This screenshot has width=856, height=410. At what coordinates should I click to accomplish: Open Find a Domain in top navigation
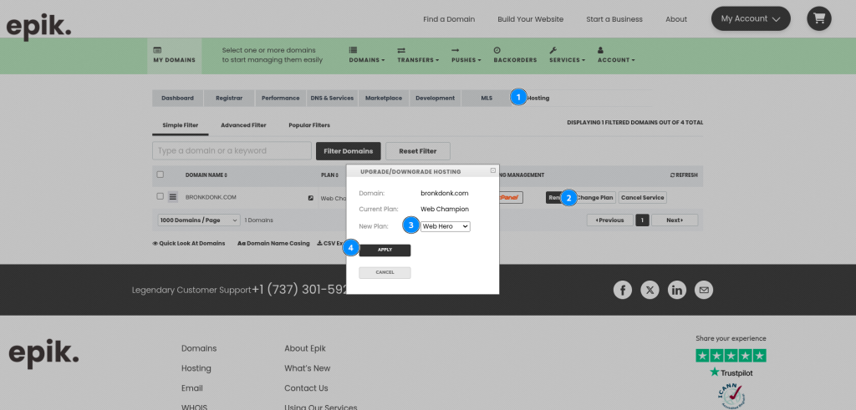tap(449, 19)
